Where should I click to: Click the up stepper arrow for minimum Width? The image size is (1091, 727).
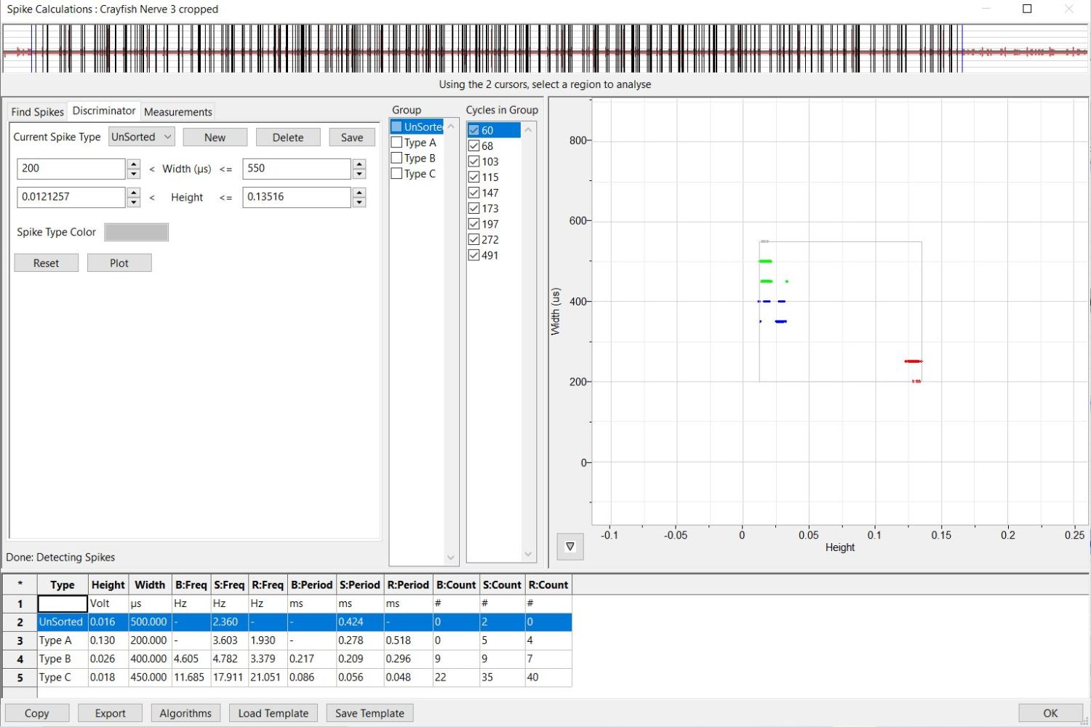tap(133, 164)
